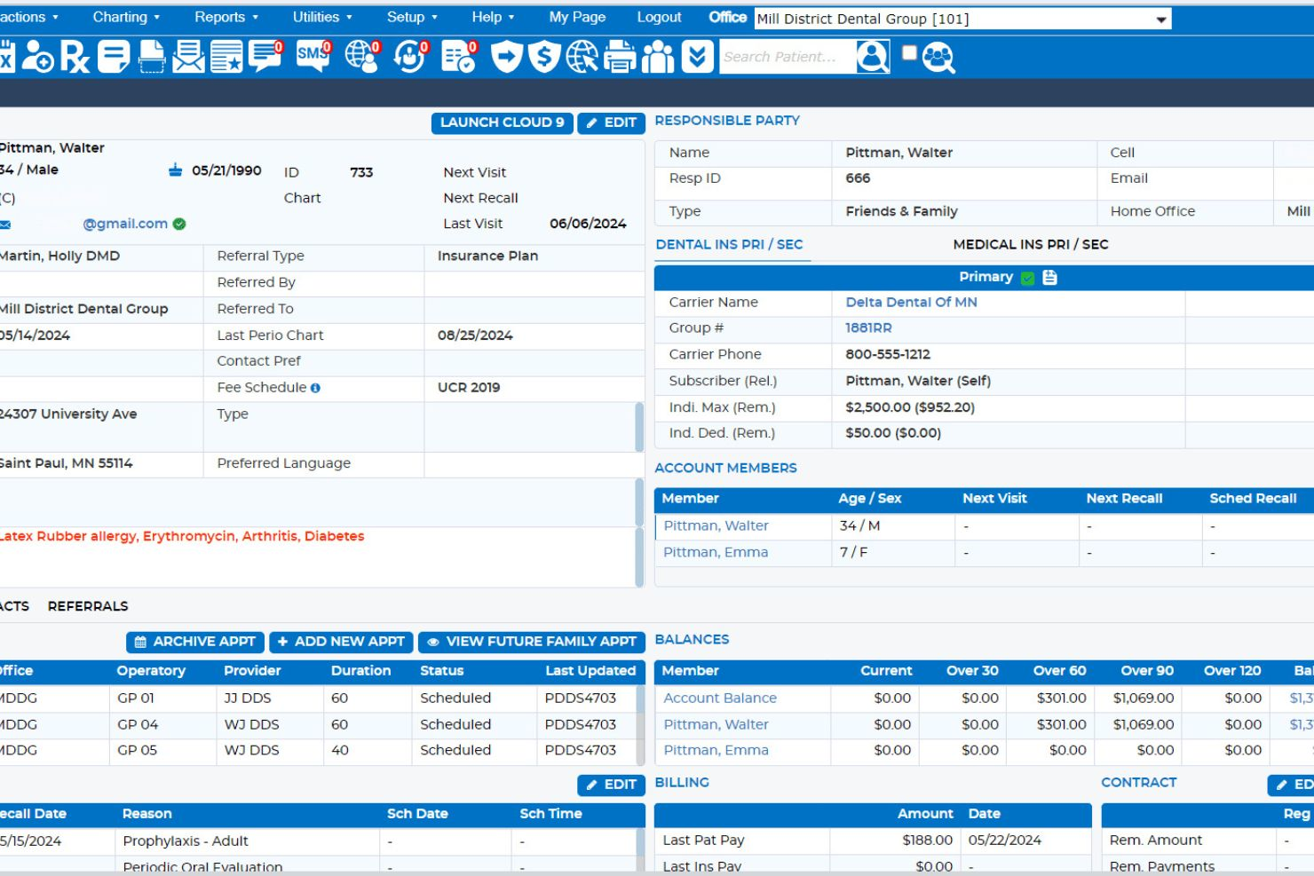Click the double down-chevron toolbar icon
The image size is (1314, 876).
tap(698, 58)
